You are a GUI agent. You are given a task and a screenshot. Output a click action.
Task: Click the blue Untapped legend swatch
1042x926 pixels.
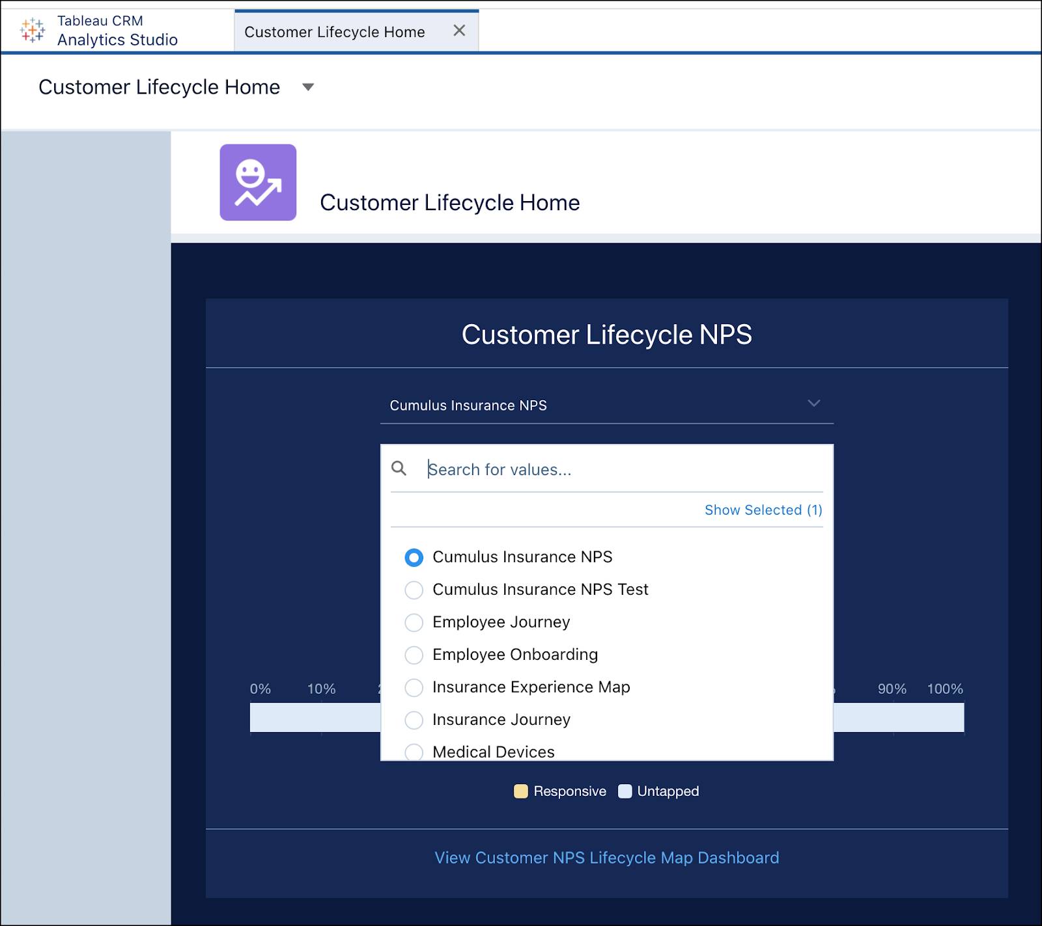tap(625, 791)
